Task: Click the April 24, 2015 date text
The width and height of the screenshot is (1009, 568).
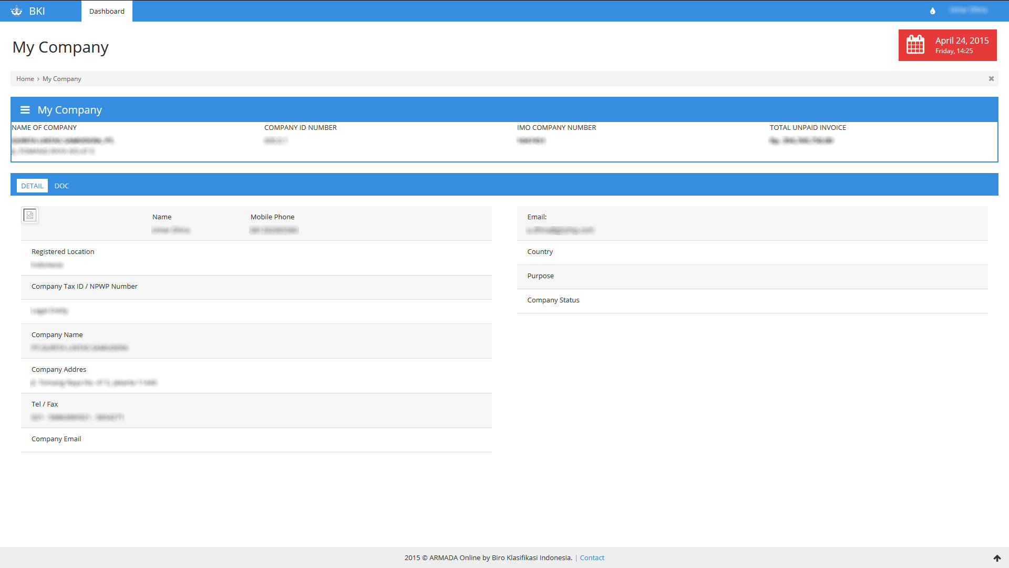Action: pos(962,40)
